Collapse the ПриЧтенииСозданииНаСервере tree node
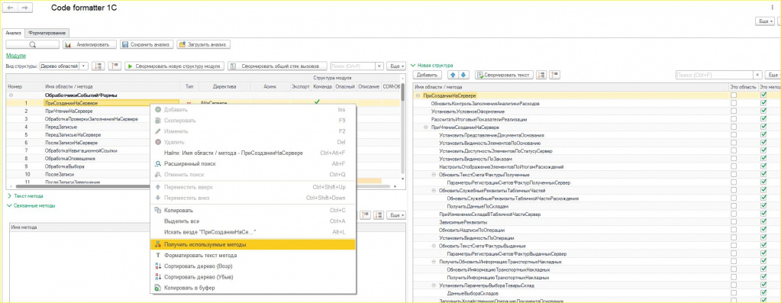Screen dimensions: 781x303 (426, 127)
